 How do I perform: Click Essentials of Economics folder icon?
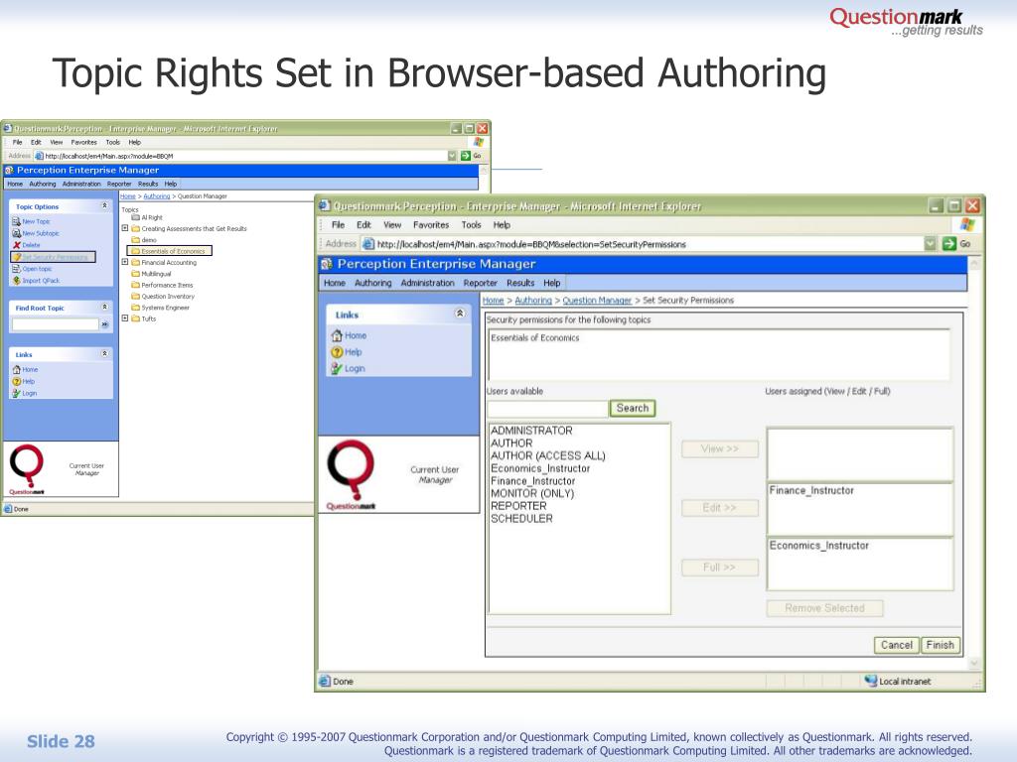coord(135,251)
